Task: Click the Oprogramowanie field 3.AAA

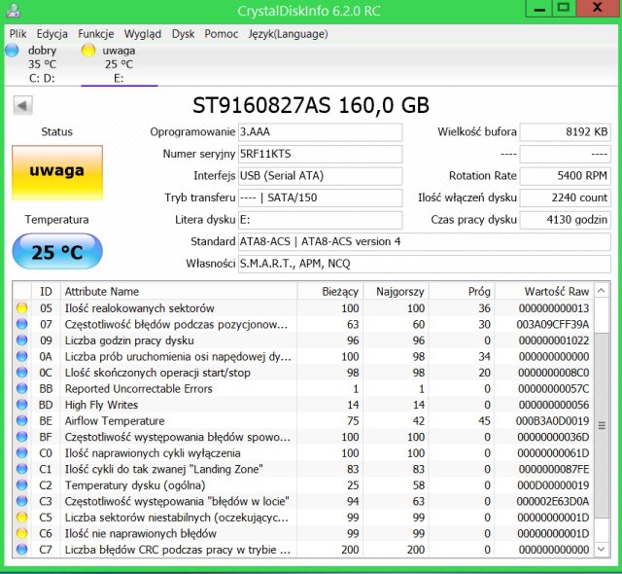Action: click(x=320, y=132)
